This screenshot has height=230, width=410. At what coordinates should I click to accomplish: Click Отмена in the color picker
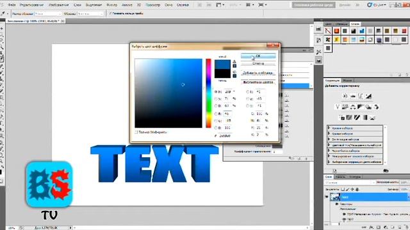click(x=258, y=64)
